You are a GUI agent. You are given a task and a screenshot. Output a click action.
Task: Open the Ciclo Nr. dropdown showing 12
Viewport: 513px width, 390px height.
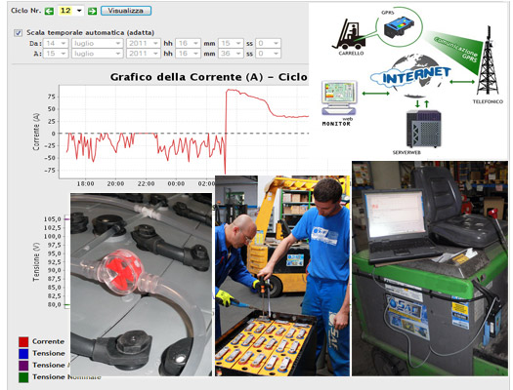point(70,11)
